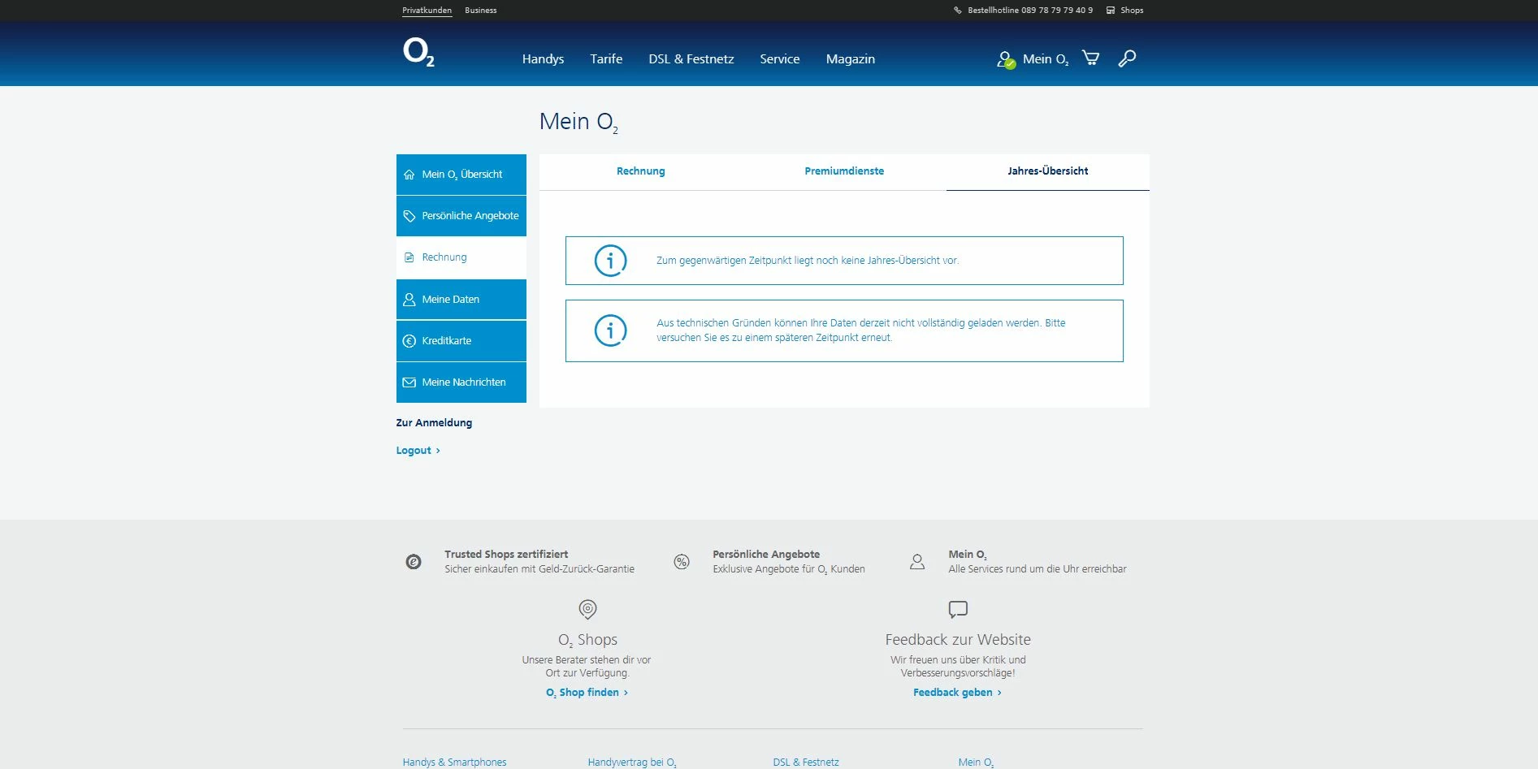Open DSL & Festnetz footer link
The image size is (1538, 769).
[x=806, y=763]
